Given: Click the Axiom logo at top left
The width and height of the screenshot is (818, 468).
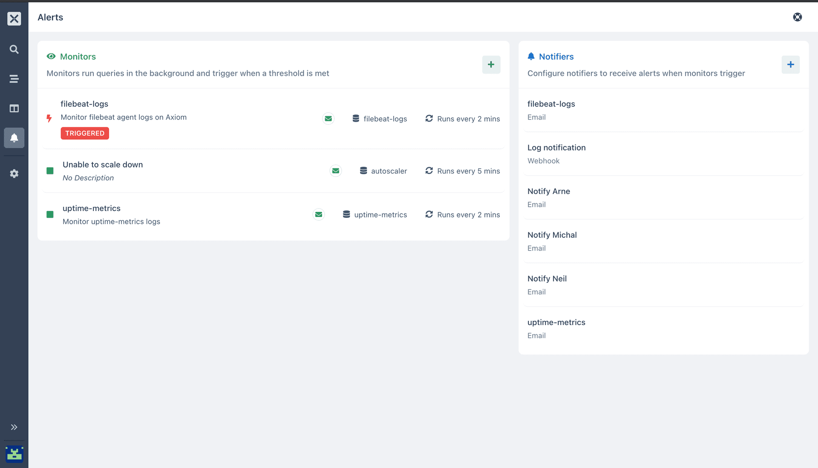Looking at the screenshot, I should tap(14, 18).
